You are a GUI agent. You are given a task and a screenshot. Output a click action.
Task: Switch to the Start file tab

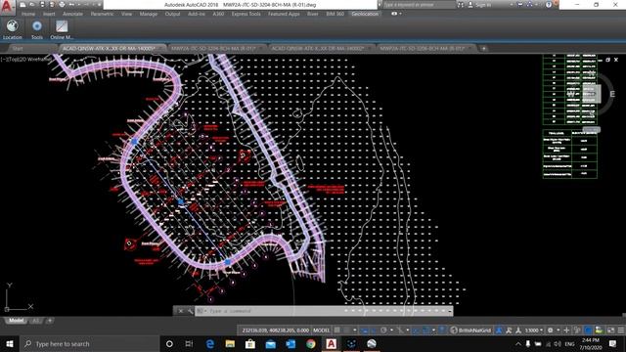(x=18, y=48)
